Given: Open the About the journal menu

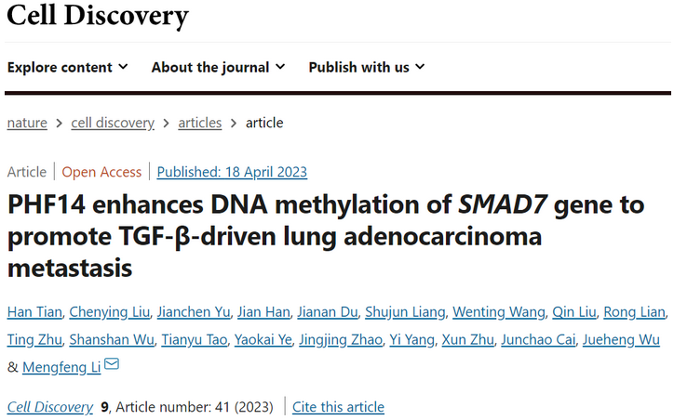Looking at the screenshot, I should (x=218, y=67).
